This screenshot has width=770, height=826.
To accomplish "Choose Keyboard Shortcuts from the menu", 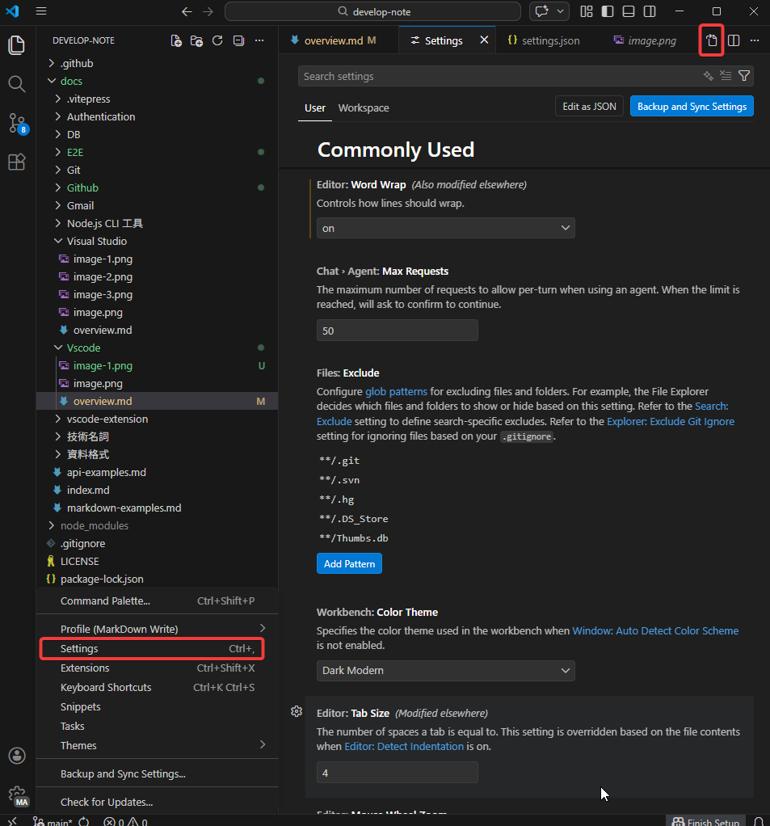I will pyautogui.click(x=106, y=687).
